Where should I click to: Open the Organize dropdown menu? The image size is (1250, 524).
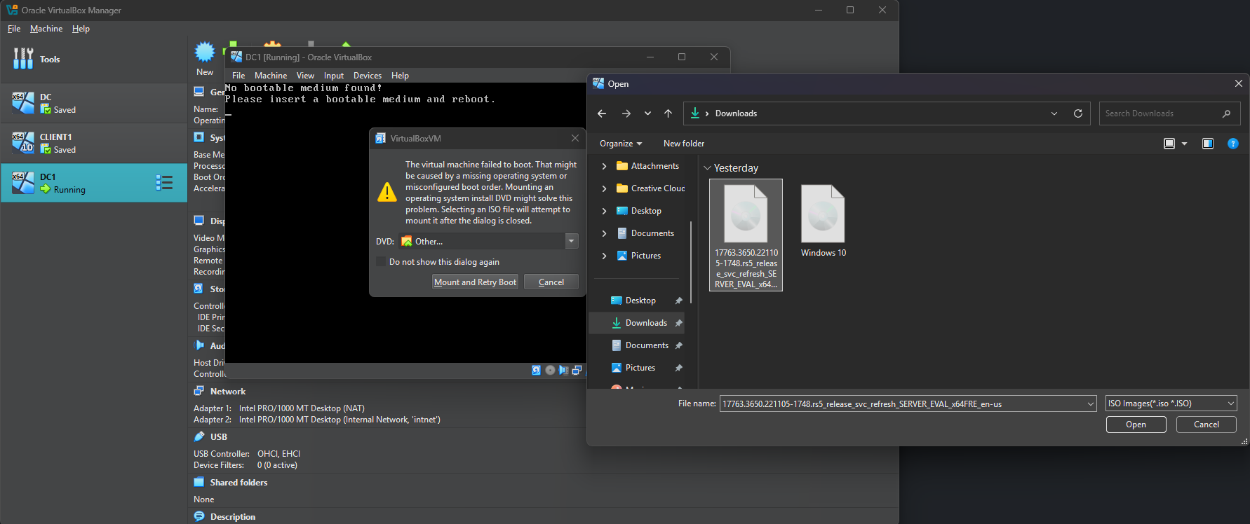pyautogui.click(x=621, y=144)
